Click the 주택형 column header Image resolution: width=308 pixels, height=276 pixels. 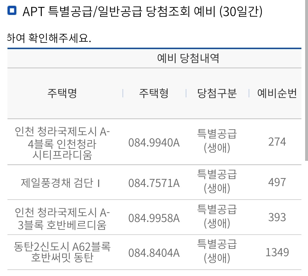click(154, 93)
